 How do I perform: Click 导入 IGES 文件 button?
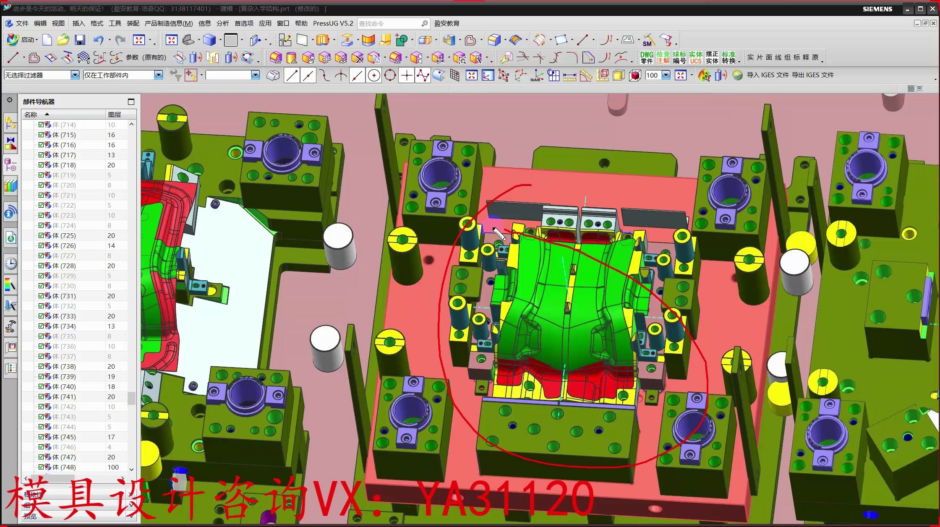pos(768,75)
